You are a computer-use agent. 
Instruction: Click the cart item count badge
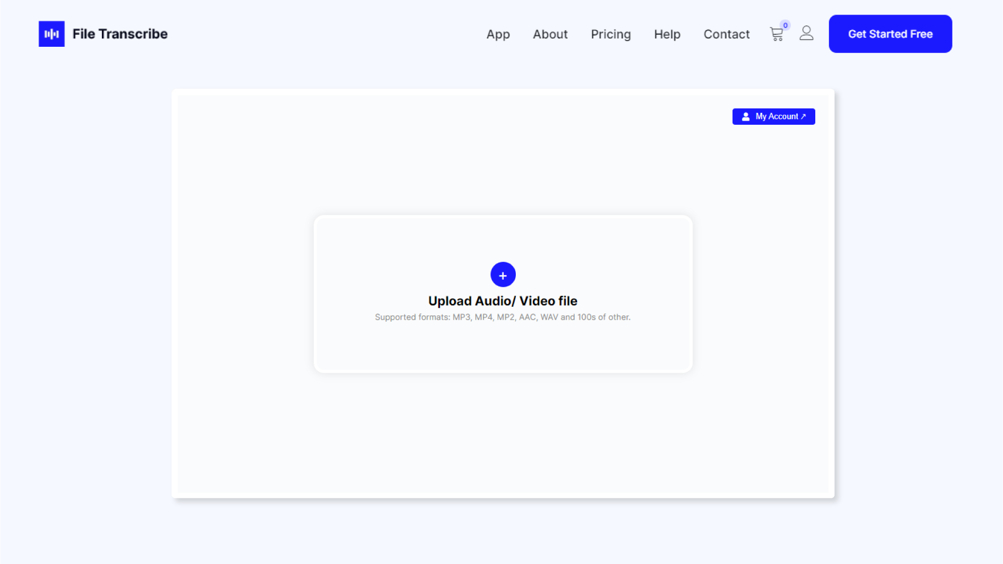[x=785, y=25]
